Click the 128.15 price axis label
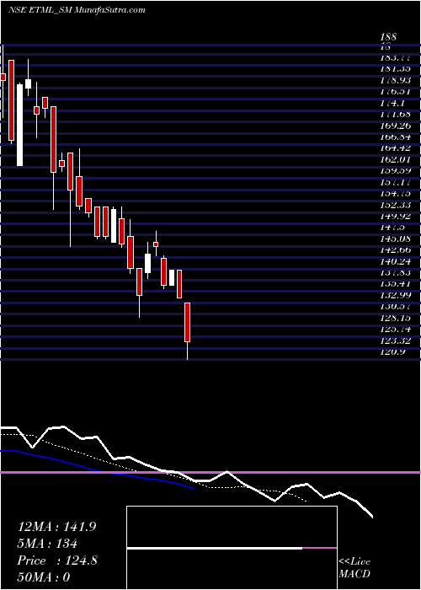The height and width of the screenshot is (590, 421). [395, 318]
